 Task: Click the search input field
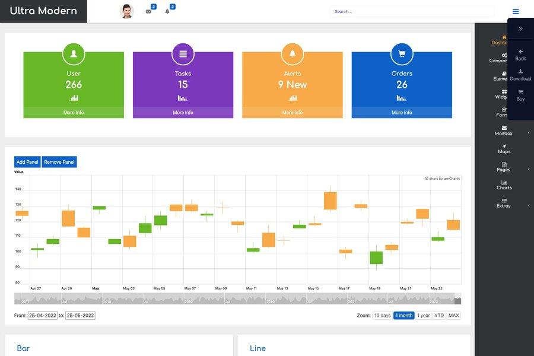point(412,10)
